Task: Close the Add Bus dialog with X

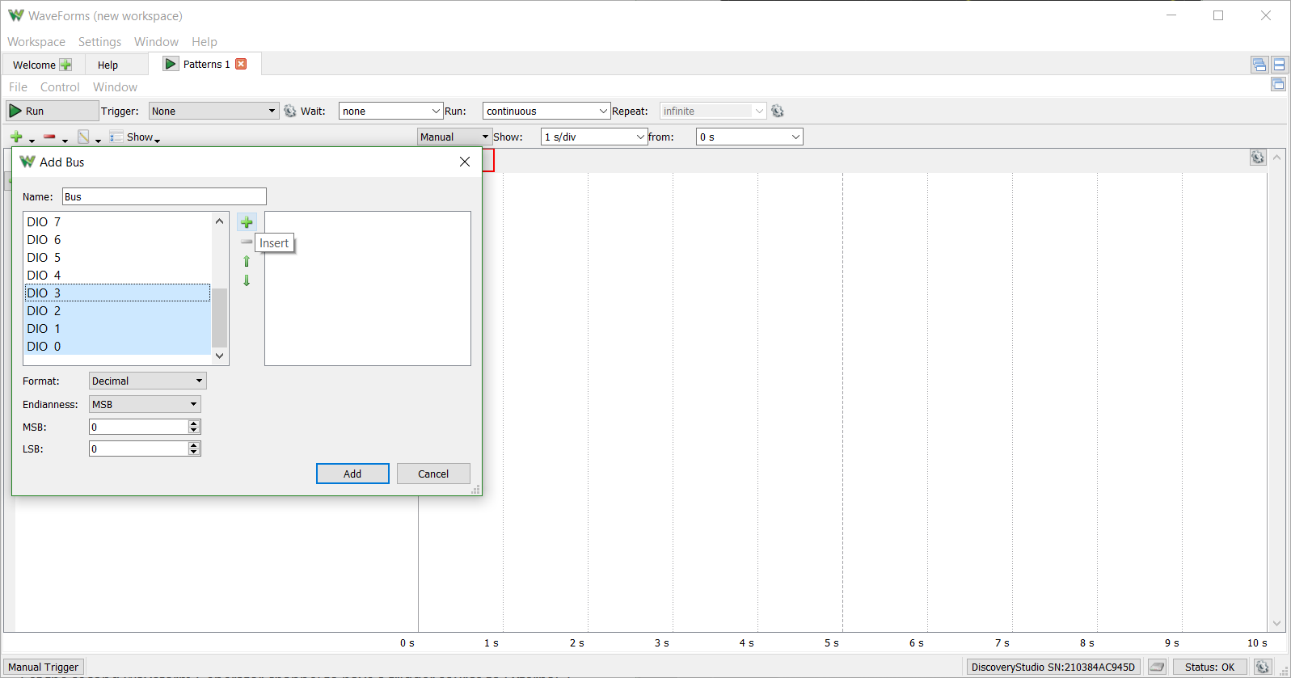Action: coord(465,162)
